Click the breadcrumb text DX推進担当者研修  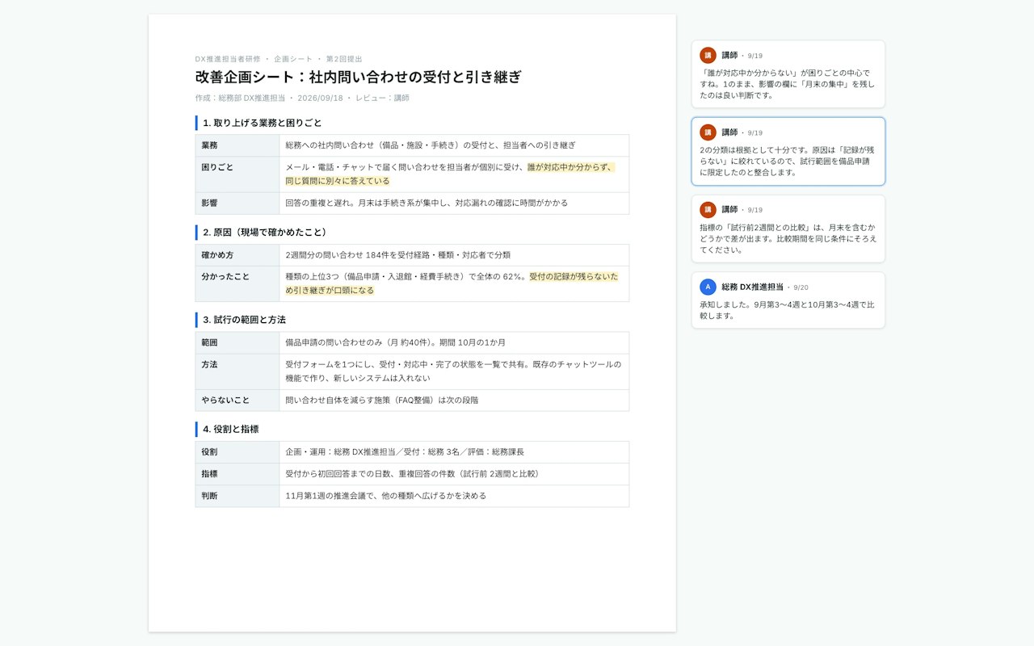click(x=228, y=59)
